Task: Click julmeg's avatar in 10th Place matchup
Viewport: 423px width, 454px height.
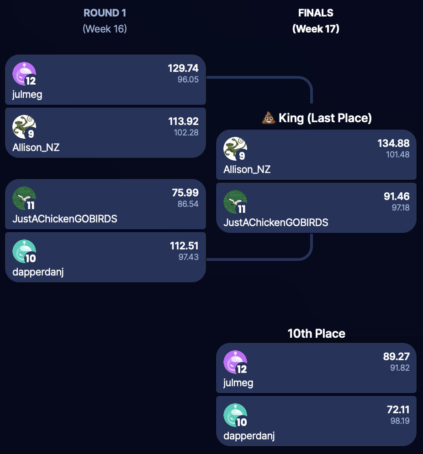Action: click(235, 362)
